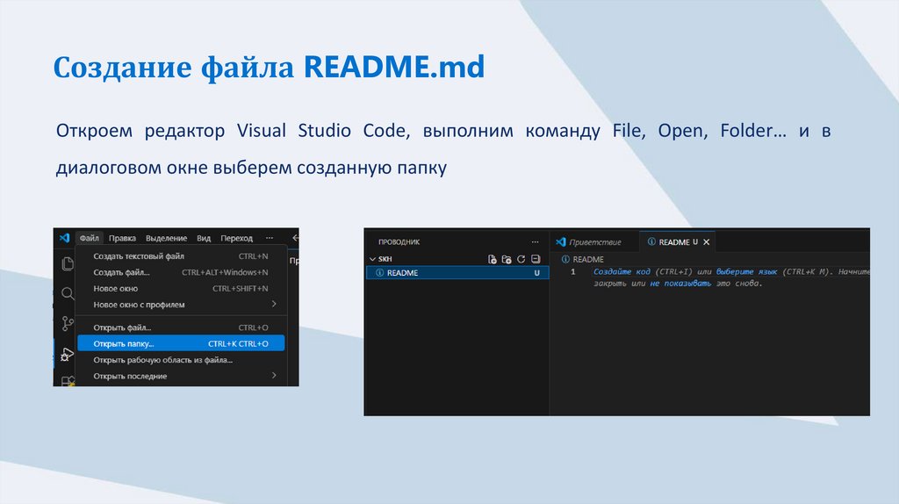This screenshot has width=899, height=504.
Task: Open the Вид menu
Action: (x=204, y=238)
